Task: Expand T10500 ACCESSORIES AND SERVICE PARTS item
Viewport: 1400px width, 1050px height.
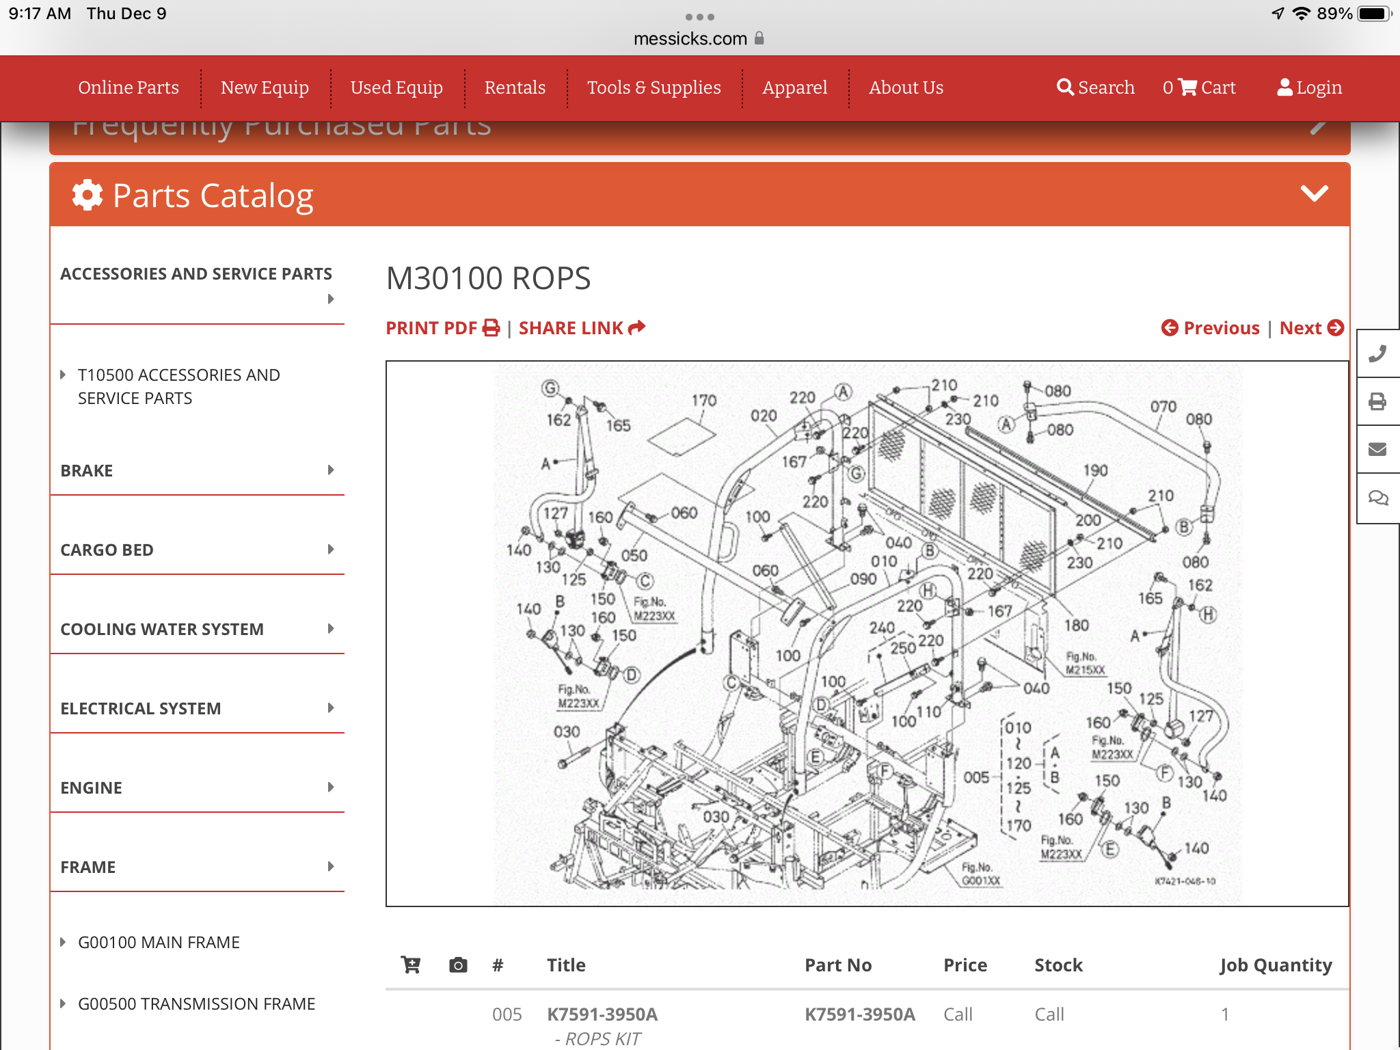Action: 178,386
